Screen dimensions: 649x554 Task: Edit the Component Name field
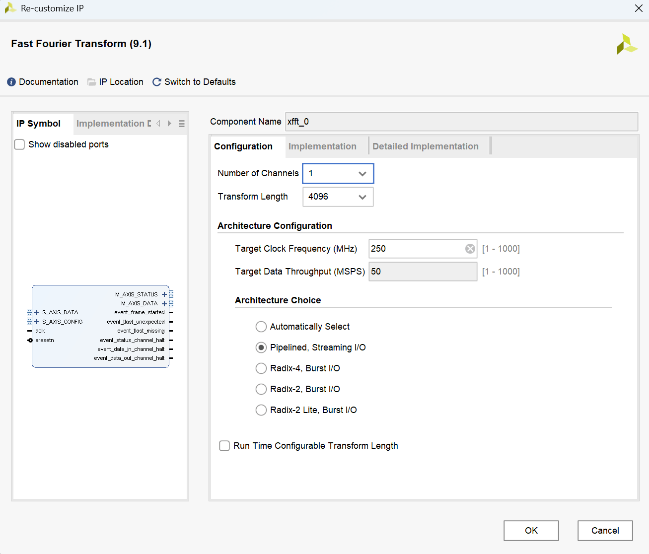pos(461,122)
